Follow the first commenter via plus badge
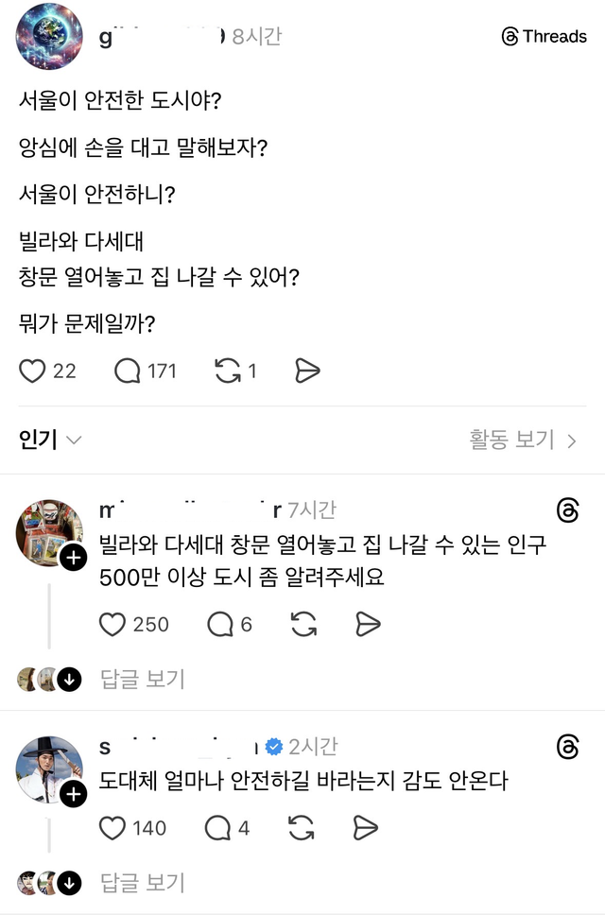 point(71,557)
